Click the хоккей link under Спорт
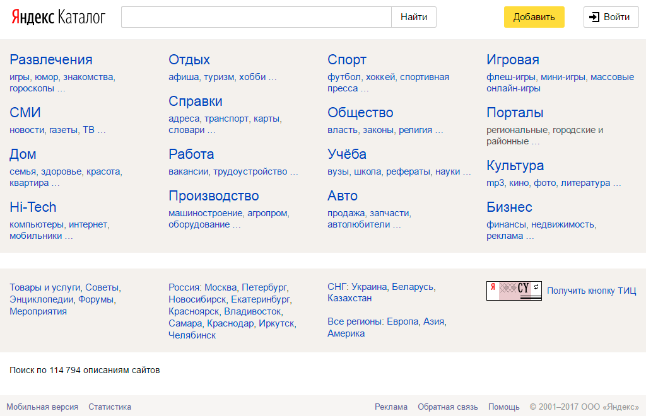The height and width of the screenshot is (416, 646). [380, 78]
